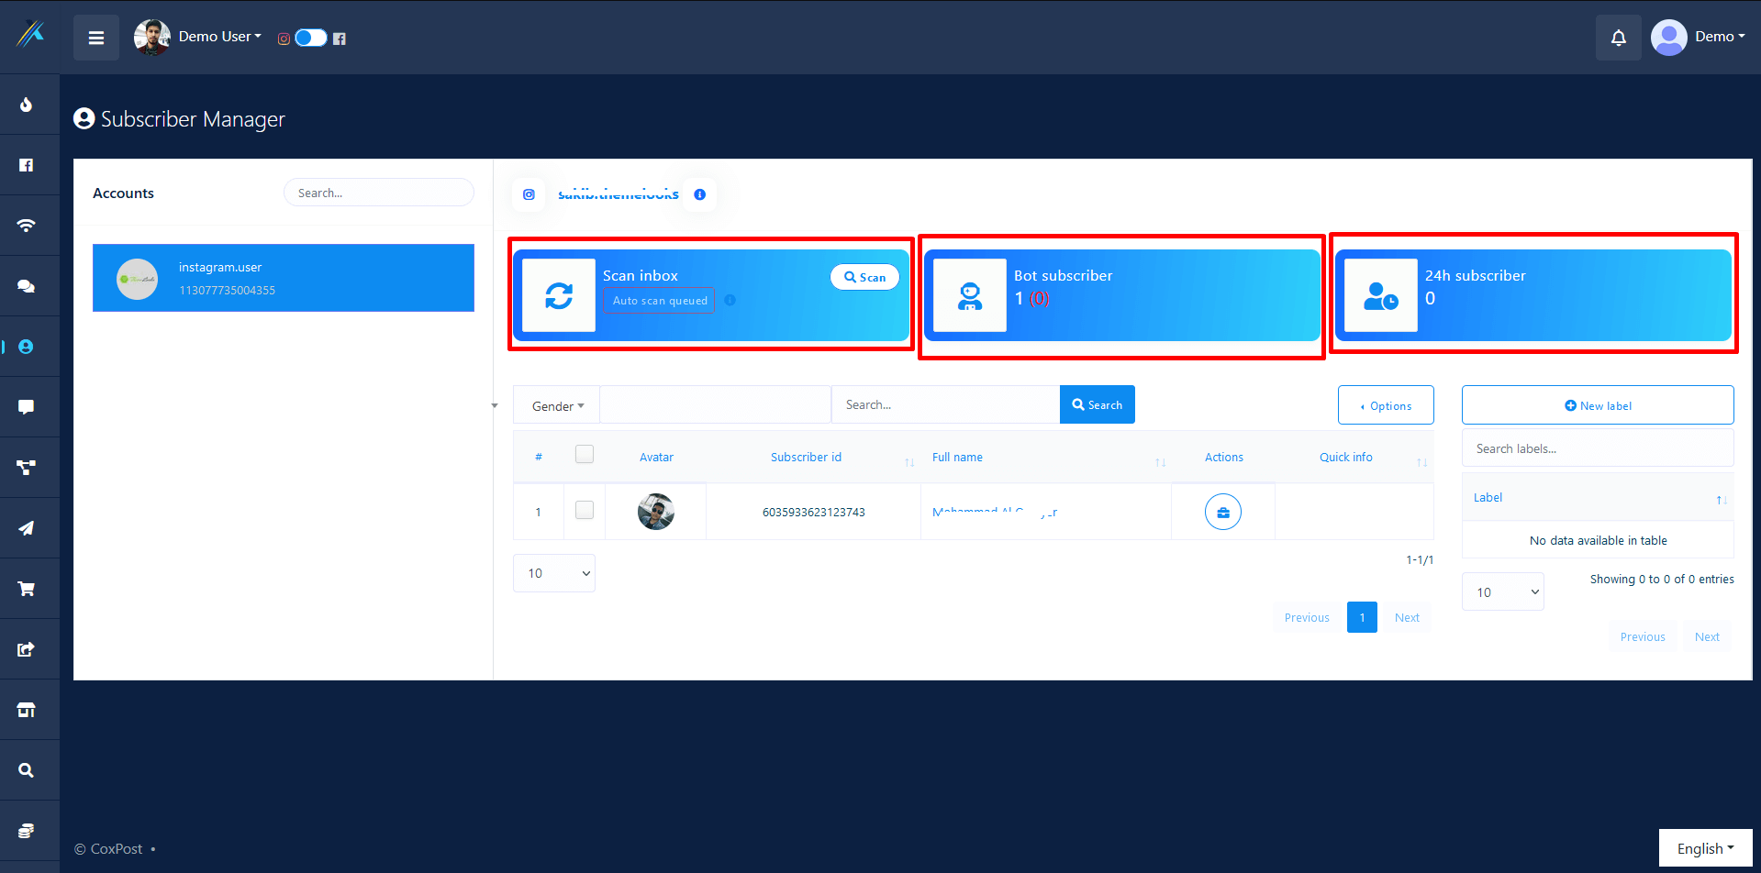Click the magnifier search sidebar icon
This screenshot has height=873, width=1761.
27,770
